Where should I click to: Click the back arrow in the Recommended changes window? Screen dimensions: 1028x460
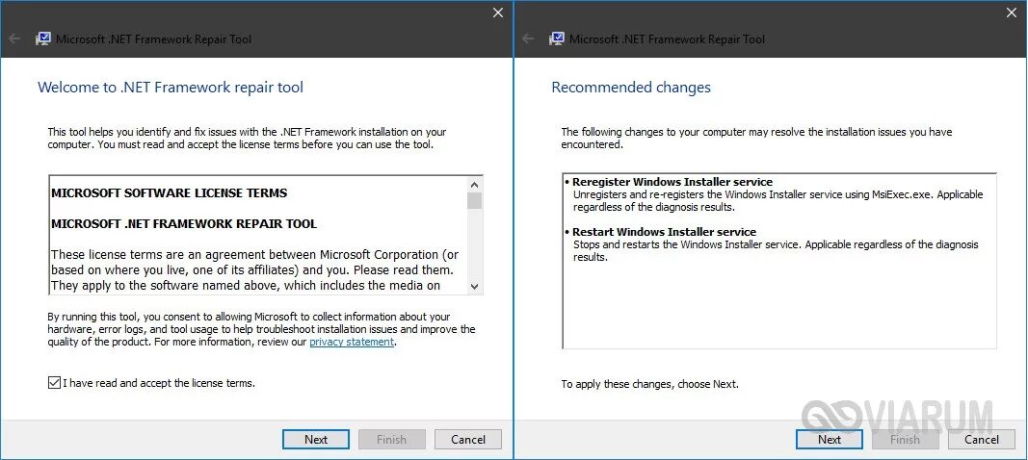[528, 38]
